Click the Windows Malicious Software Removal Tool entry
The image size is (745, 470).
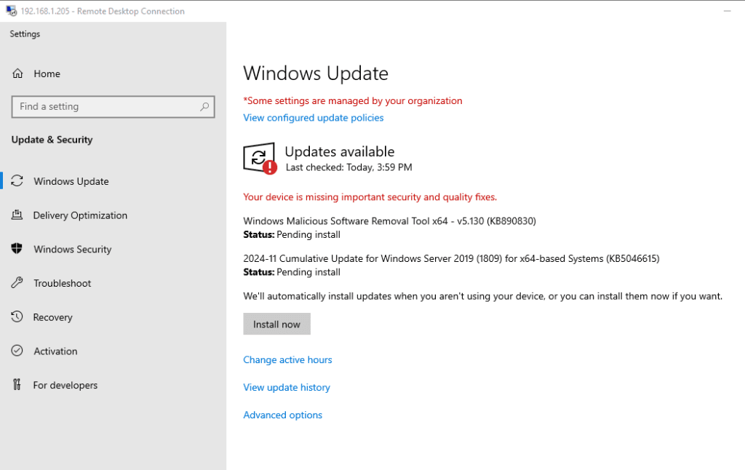[x=390, y=221]
